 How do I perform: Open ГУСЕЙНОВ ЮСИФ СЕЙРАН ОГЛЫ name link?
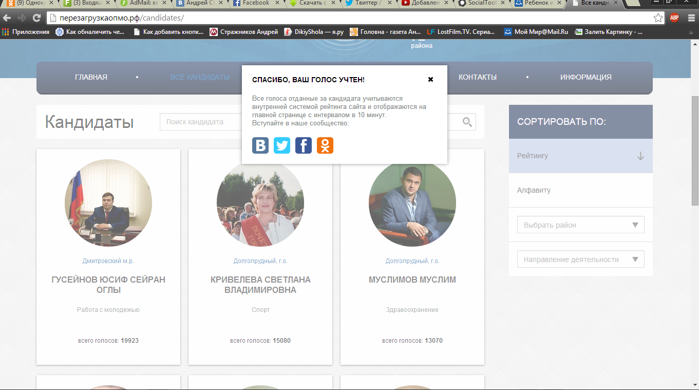[108, 285]
